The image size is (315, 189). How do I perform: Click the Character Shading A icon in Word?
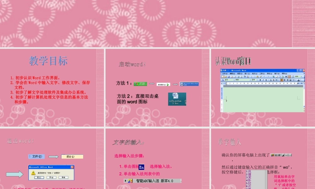pyautogui.click(x=274, y=80)
